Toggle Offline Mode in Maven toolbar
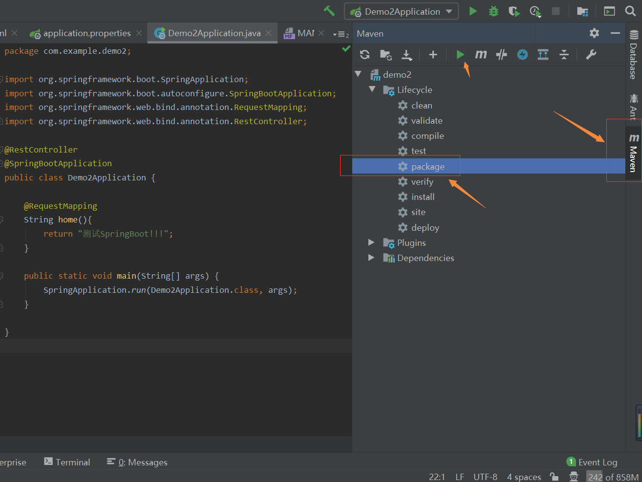Image resolution: width=642 pixels, height=482 pixels. coord(501,55)
